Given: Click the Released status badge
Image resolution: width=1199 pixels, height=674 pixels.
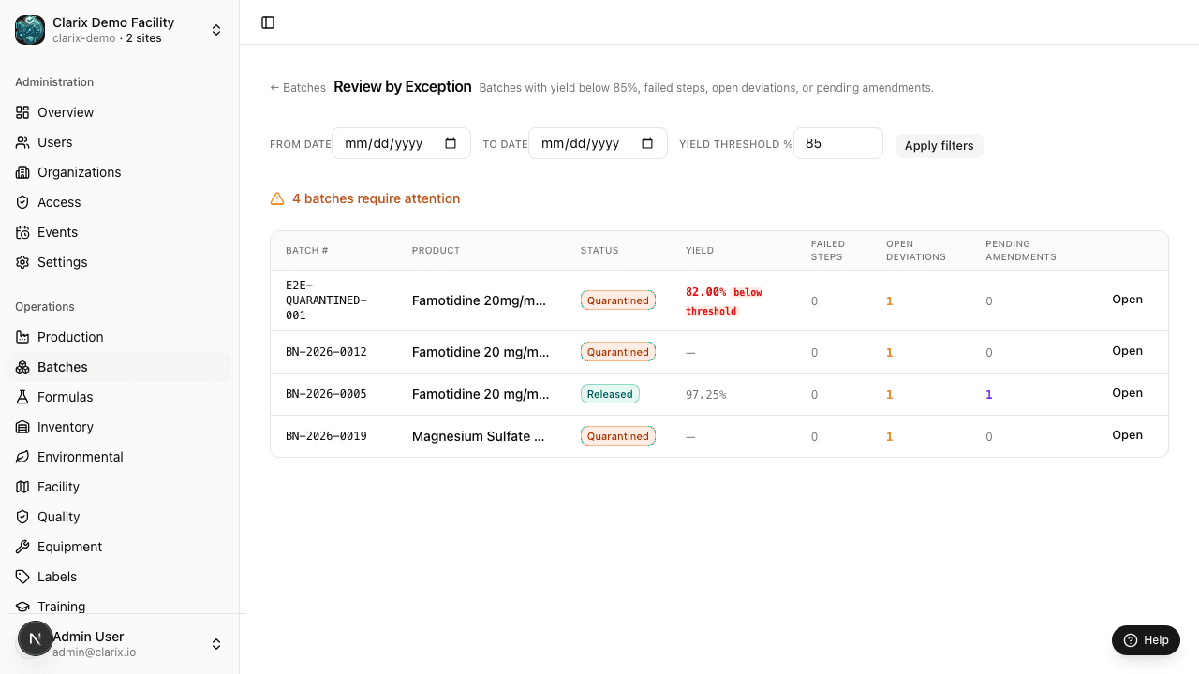Looking at the screenshot, I should tap(610, 394).
